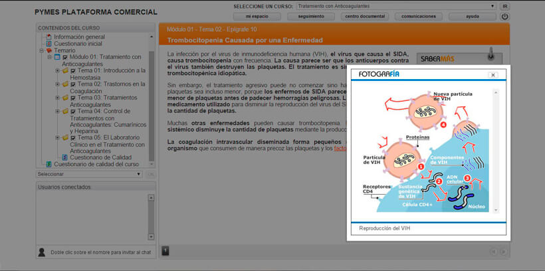
Task: Follow the red factores link
Action: [x=340, y=148]
